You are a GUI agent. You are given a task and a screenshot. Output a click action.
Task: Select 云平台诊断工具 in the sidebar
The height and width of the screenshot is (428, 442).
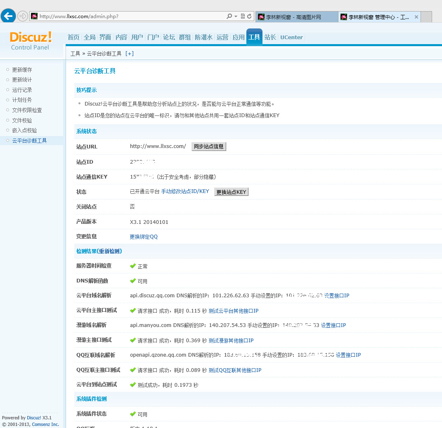pos(29,141)
